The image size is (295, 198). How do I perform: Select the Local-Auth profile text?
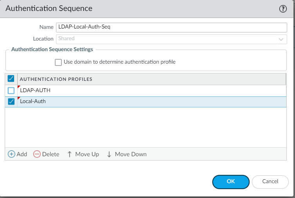[33, 102]
